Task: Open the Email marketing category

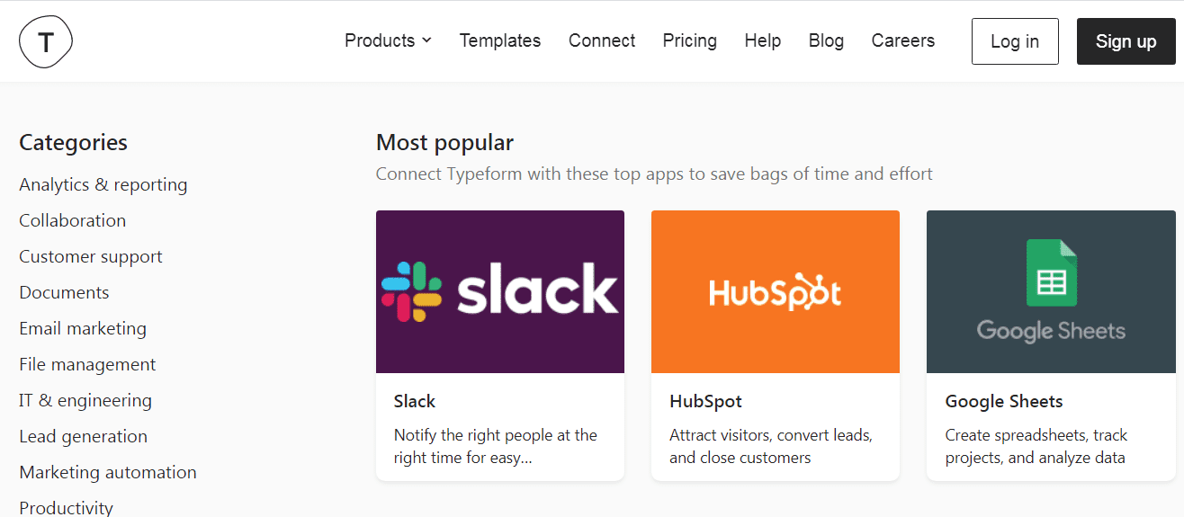Action: (83, 328)
